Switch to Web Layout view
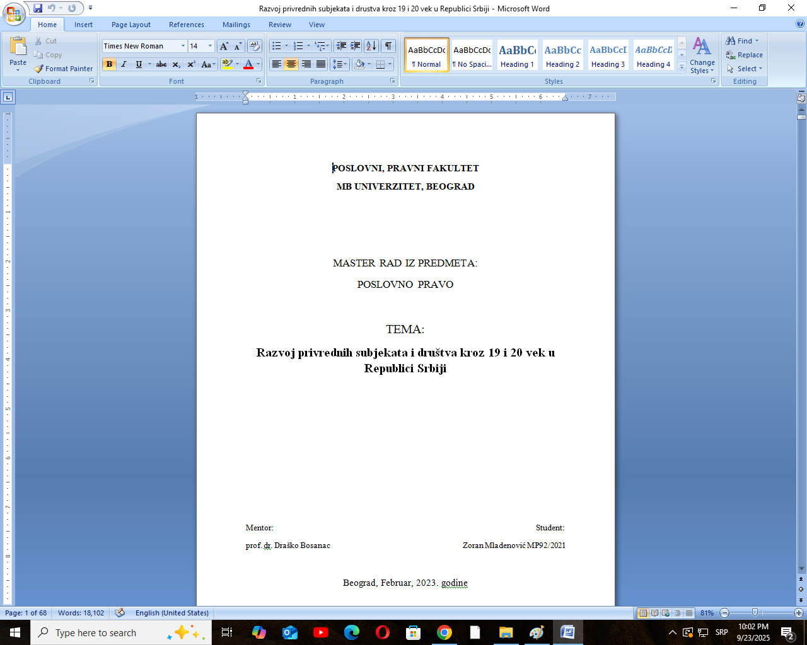 666,613
